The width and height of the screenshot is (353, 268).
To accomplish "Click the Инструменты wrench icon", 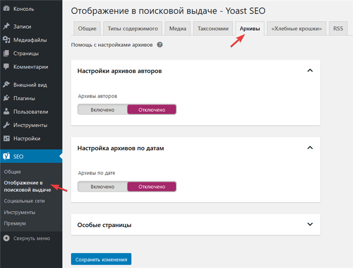I will tap(7, 125).
